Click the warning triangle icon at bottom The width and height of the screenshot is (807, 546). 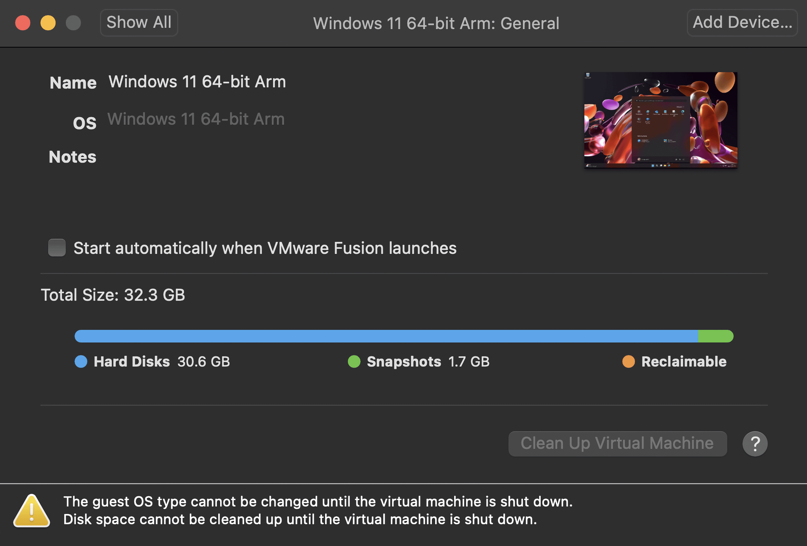(x=32, y=510)
